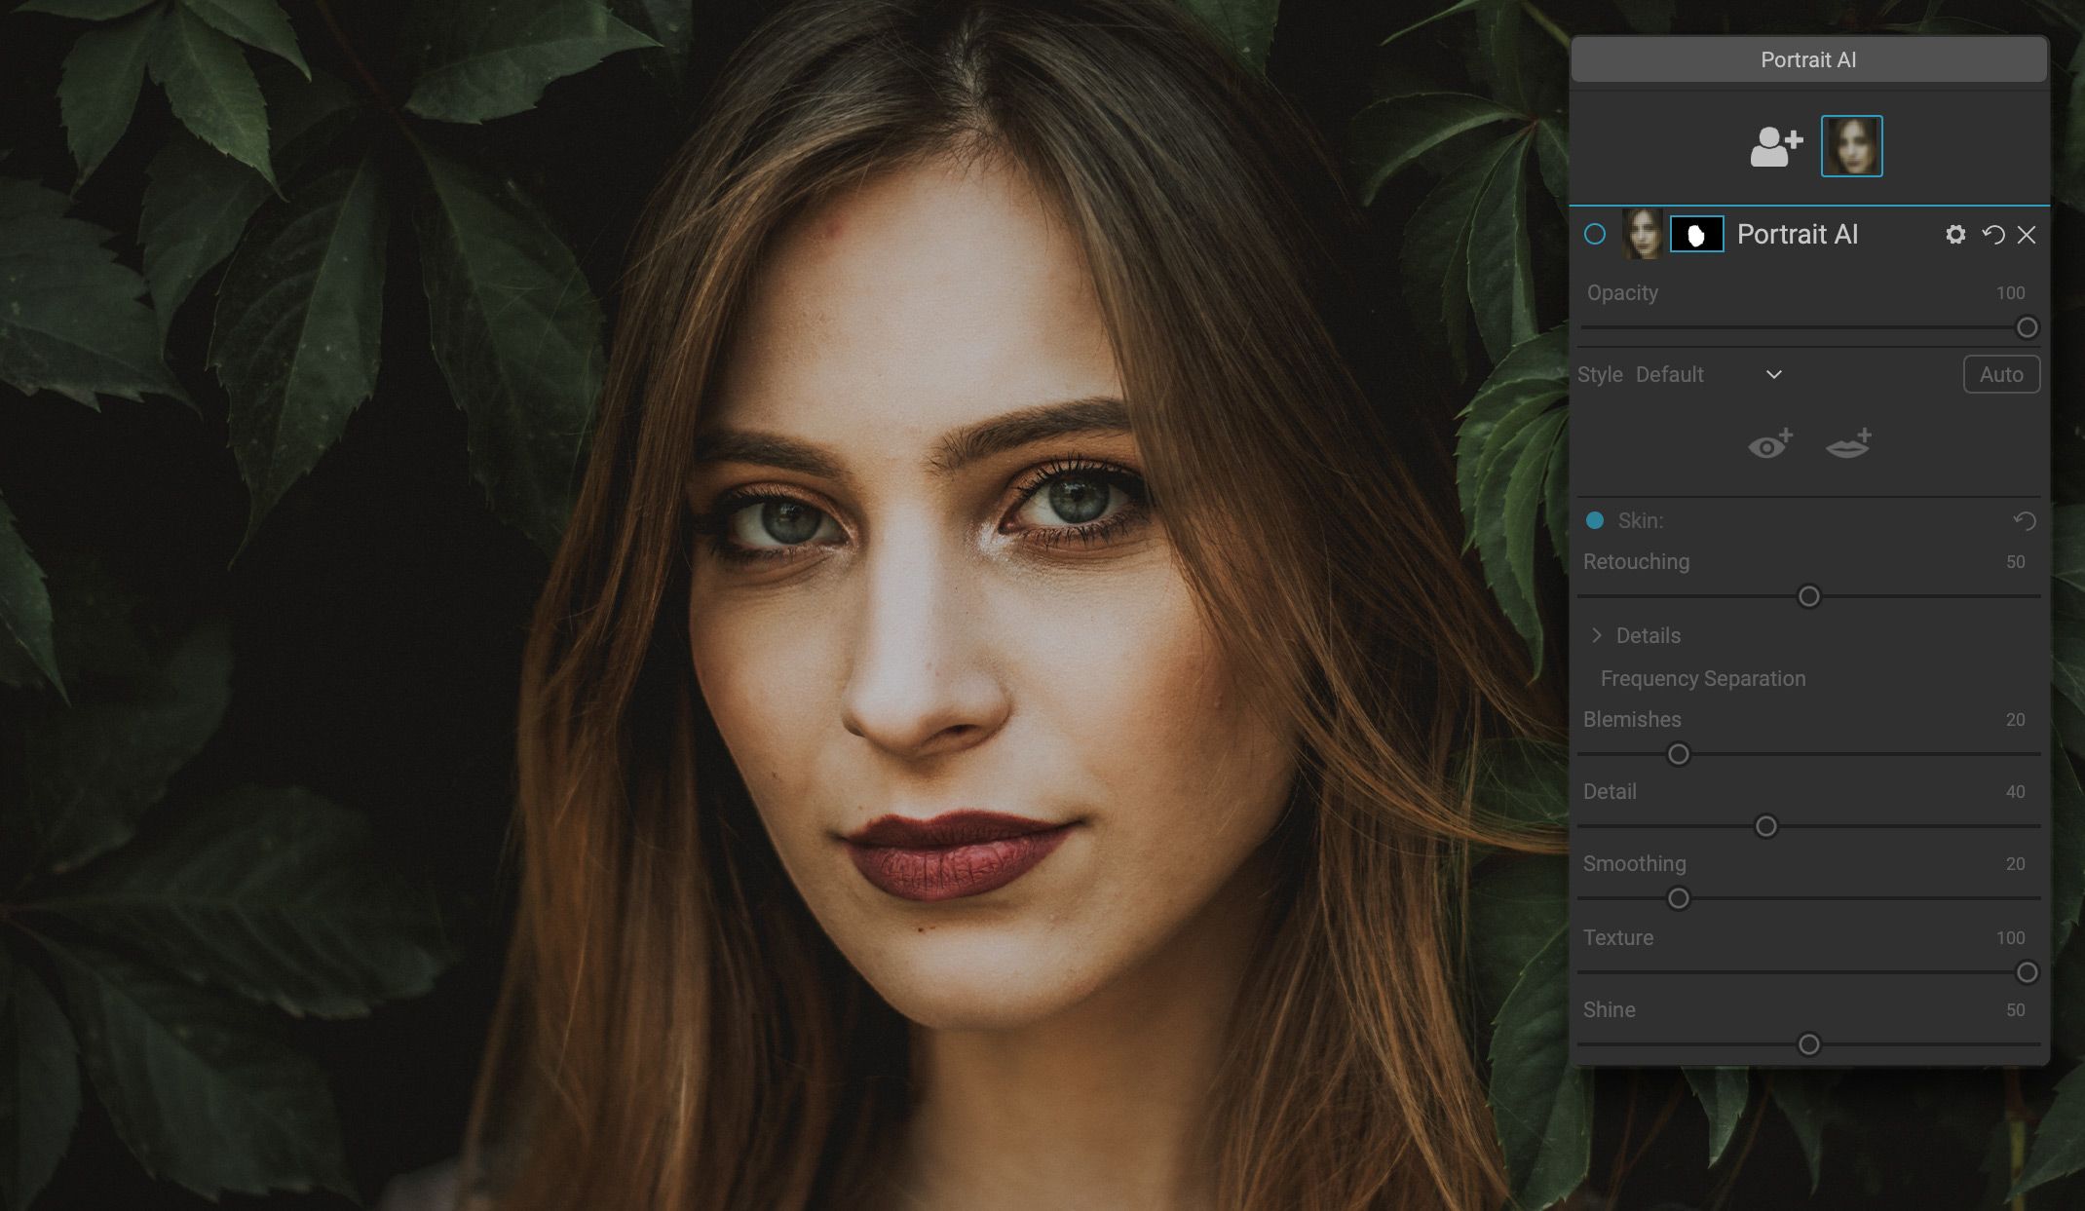
Task: Click the add lips enhancement icon
Action: [x=1848, y=444]
